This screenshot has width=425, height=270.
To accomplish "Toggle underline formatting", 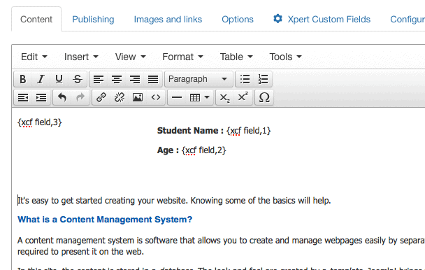I will [59, 79].
